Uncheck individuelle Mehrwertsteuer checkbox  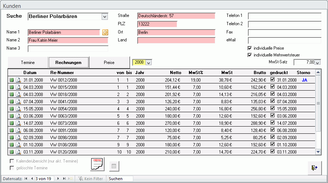[x=250, y=55]
